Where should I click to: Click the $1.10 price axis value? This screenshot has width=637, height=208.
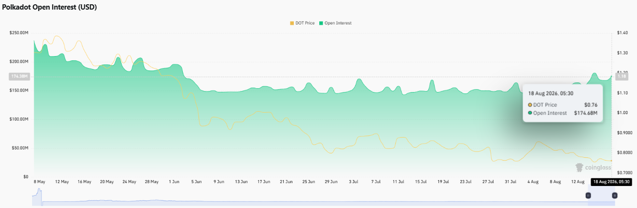[622, 92]
